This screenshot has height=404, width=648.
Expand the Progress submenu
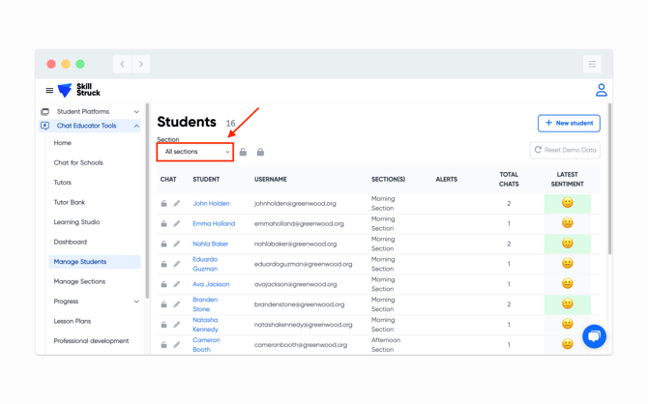point(136,302)
